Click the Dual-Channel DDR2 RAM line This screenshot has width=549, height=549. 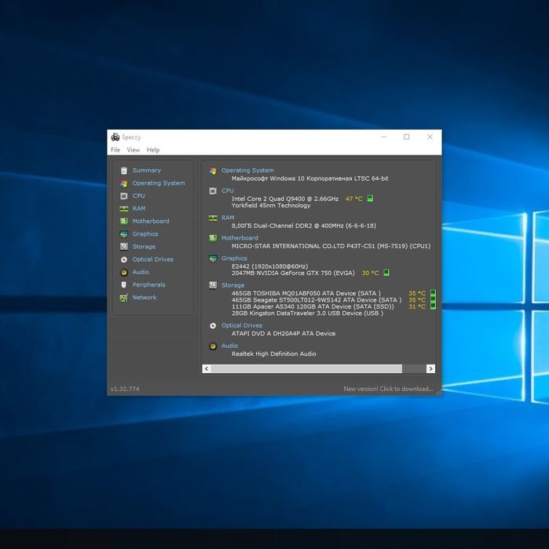click(x=304, y=226)
